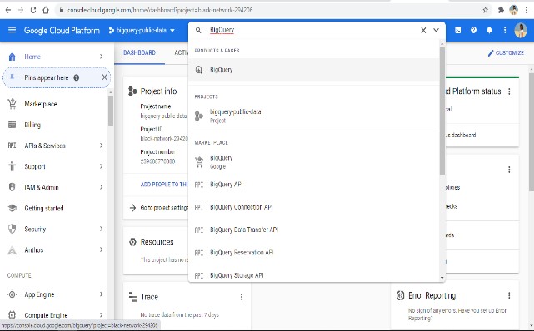Open Chrome three-dot menu
Screen dimensions: 534x331
[527, 10]
